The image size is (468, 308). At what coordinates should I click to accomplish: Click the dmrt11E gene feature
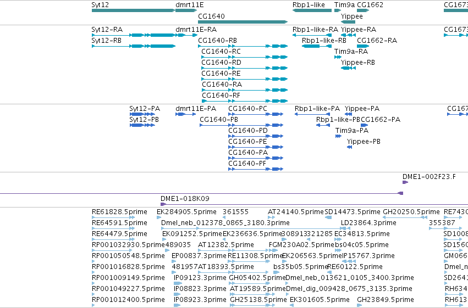[x=186, y=10]
